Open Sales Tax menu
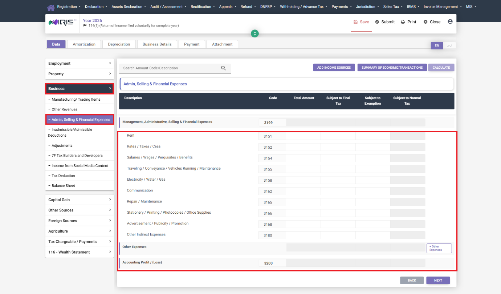The height and width of the screenshot is (294, 501). tap(393, 7)
